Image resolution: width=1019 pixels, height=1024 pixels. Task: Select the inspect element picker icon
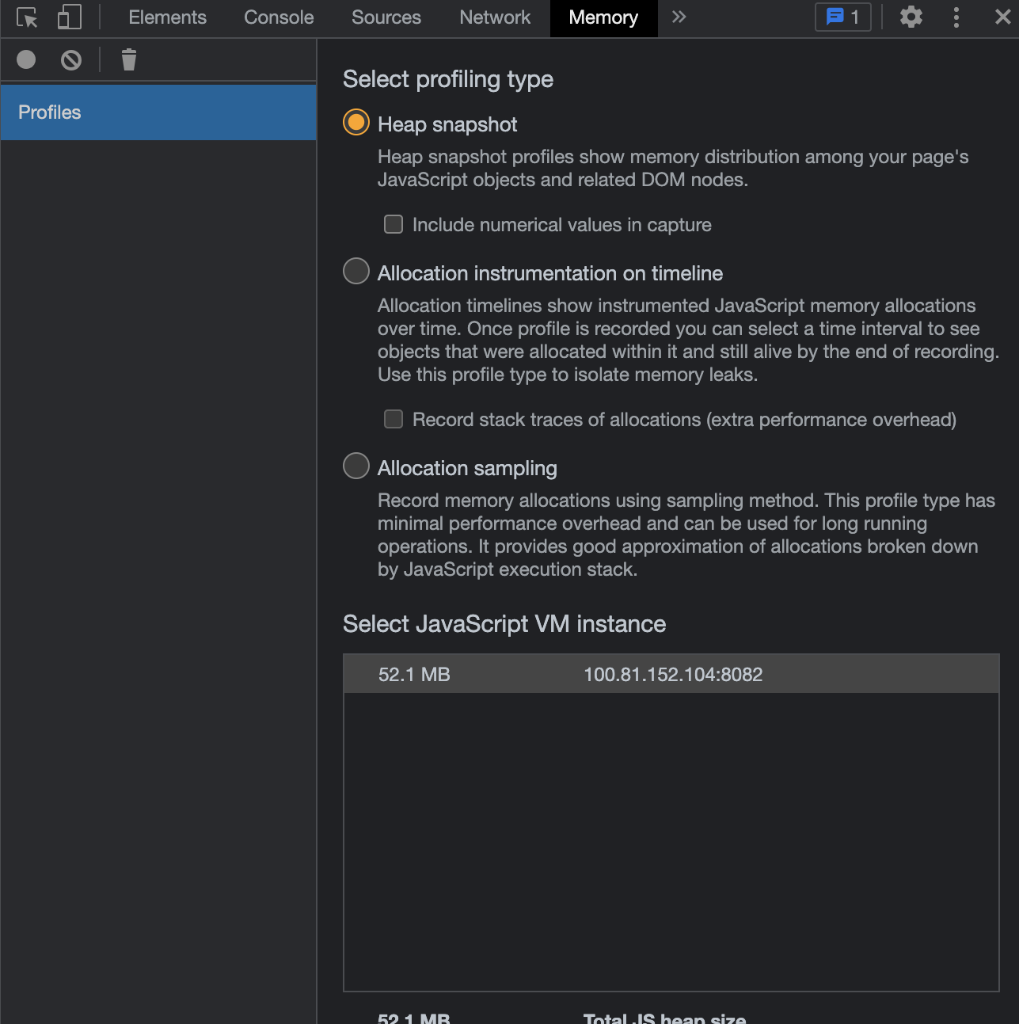click(x=27, y=17)
